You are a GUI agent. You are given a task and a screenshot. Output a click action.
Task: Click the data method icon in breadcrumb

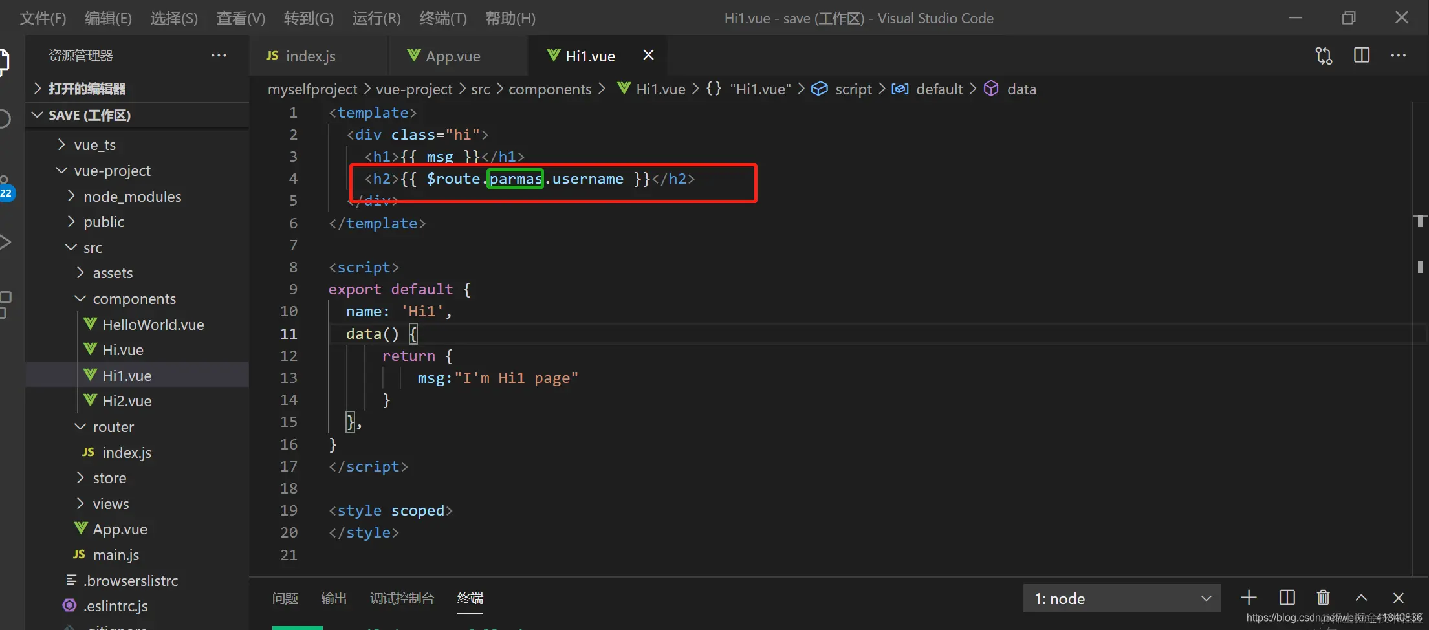coord(991,89)
